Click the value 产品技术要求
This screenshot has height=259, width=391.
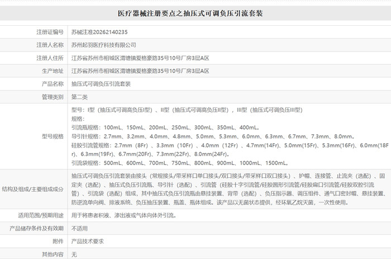(88, 241)
